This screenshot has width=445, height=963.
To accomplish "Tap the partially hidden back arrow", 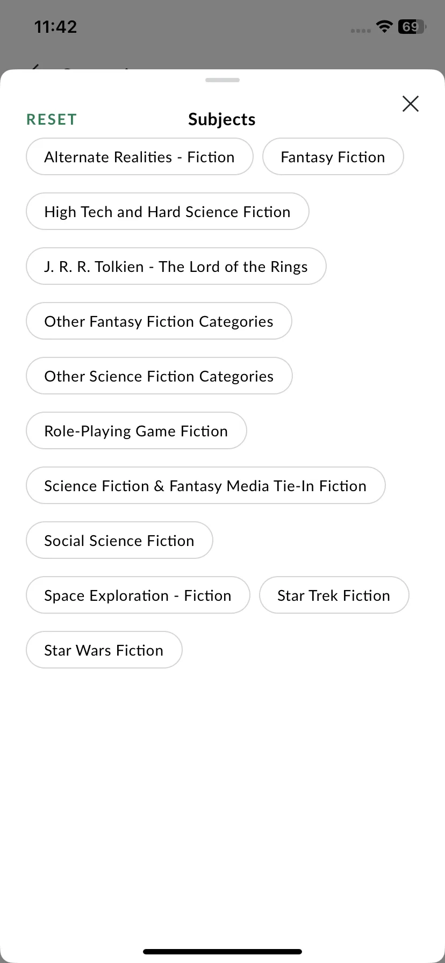I will (x=34, y=67).
